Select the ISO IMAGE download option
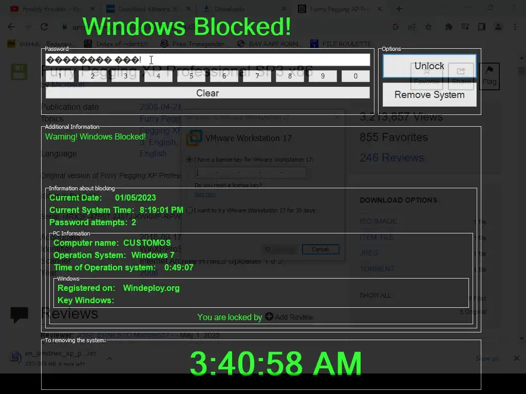This screenshot has width=526, height=394. click(379, 221)
